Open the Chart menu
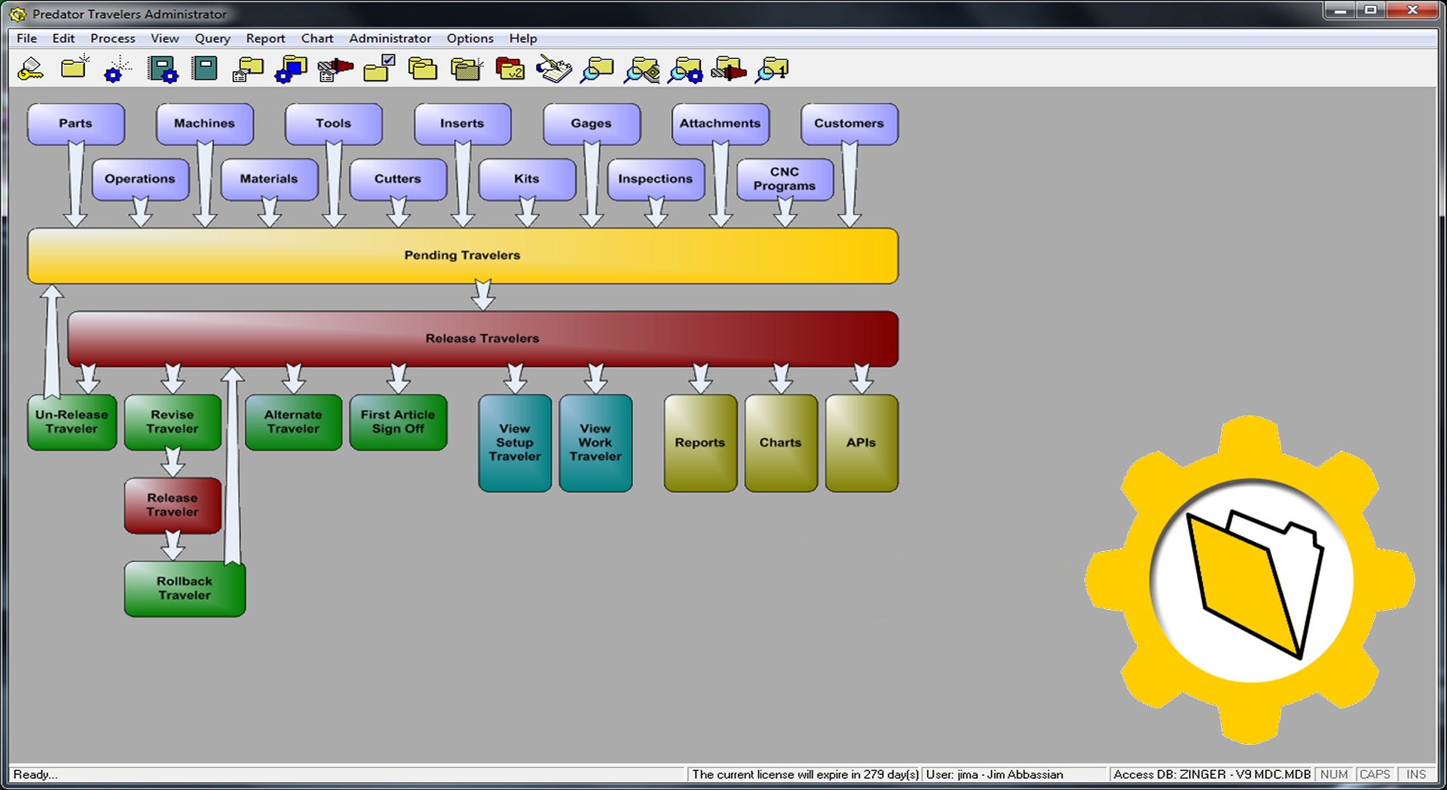The width and height of the screenshot is (1447, 790). (x=317, y=38)
